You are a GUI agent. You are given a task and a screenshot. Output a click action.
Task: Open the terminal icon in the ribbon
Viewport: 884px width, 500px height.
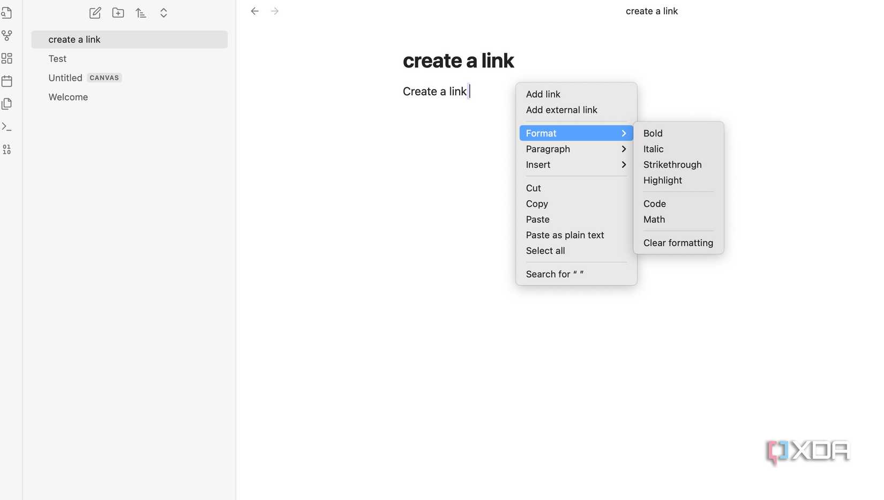pyautogui.click(x=7, y=127)
